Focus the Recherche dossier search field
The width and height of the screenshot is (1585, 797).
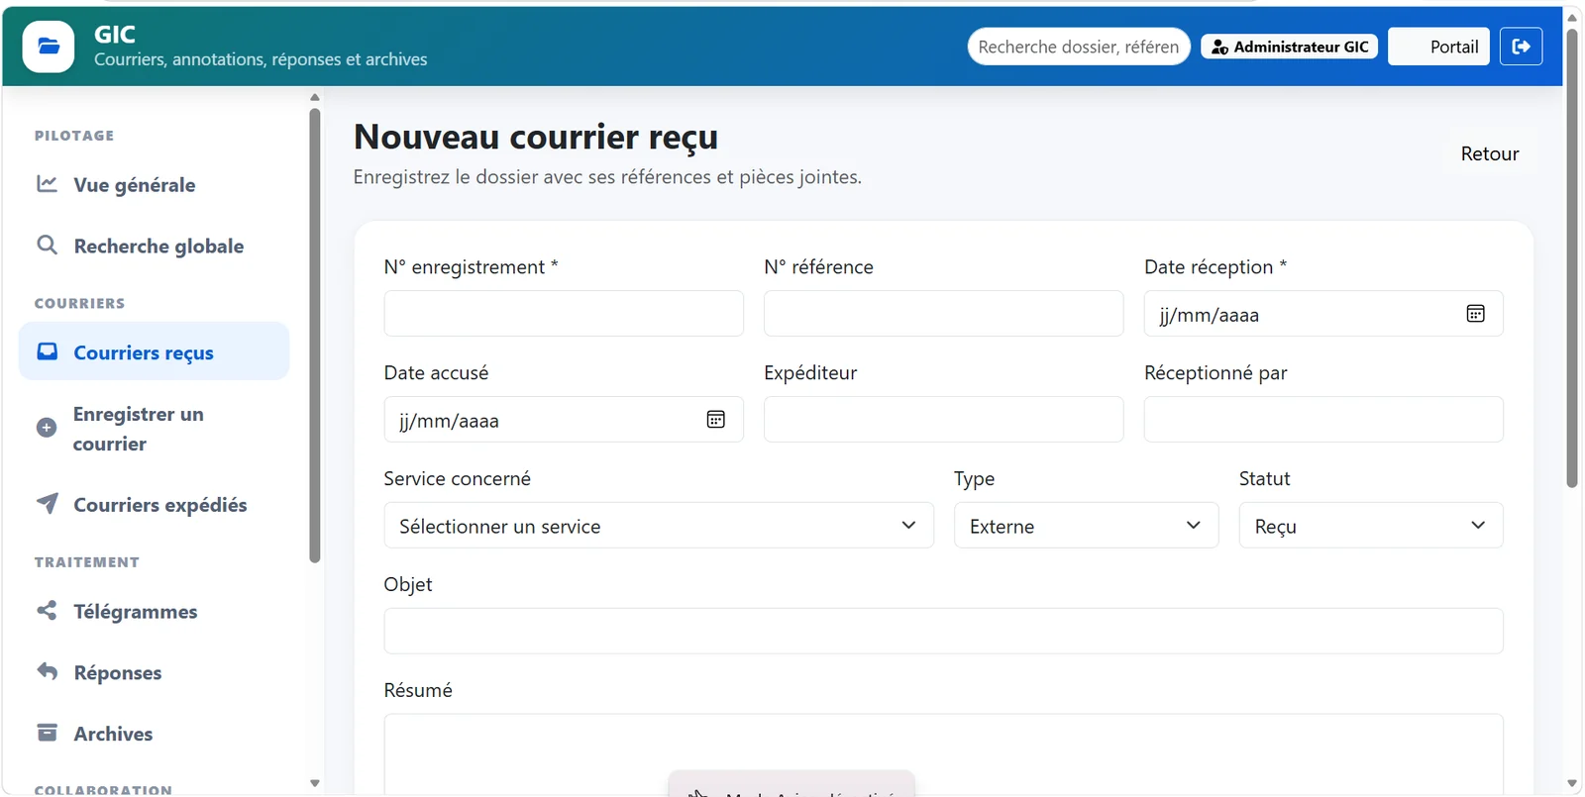click(1079, 47)
